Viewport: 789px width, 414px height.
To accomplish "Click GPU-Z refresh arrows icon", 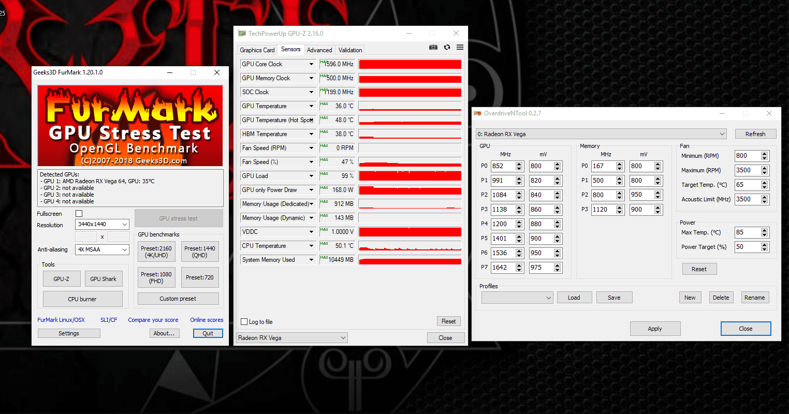I will point(447,47).
